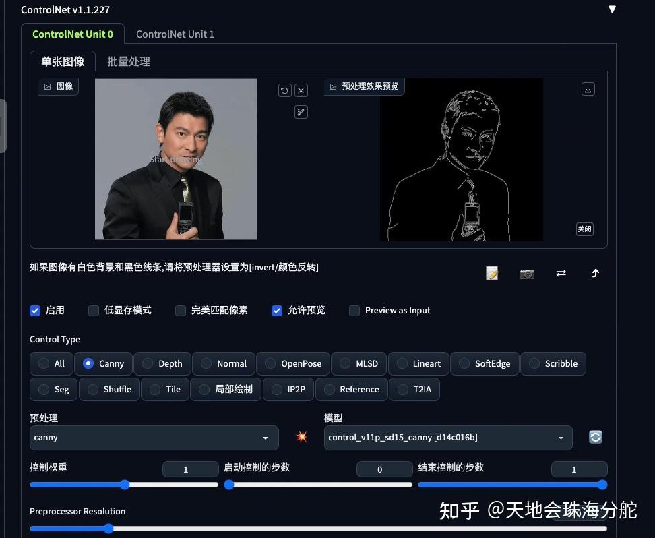Check the Preview as Input option
This screenshot has height=538, width=655.
click(x=354, y=311)
